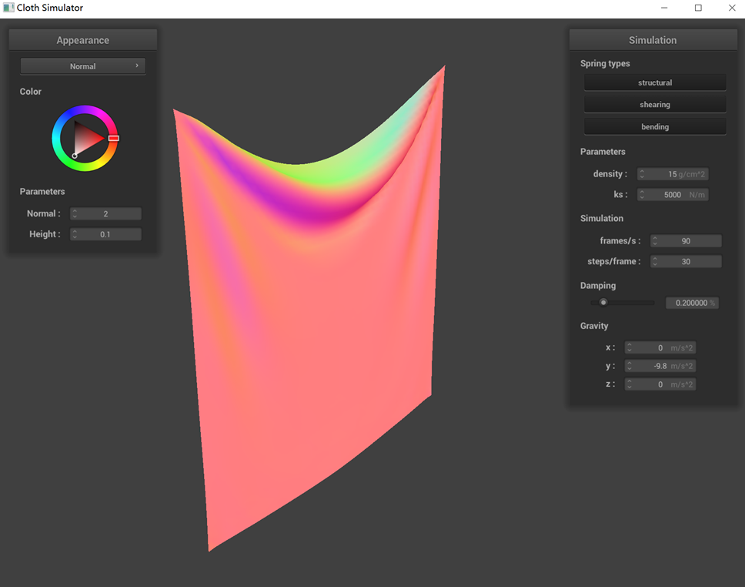This screenshot has width=745, height=587.
Task: Toggle the bending spring type
Action: pos(654,126)
